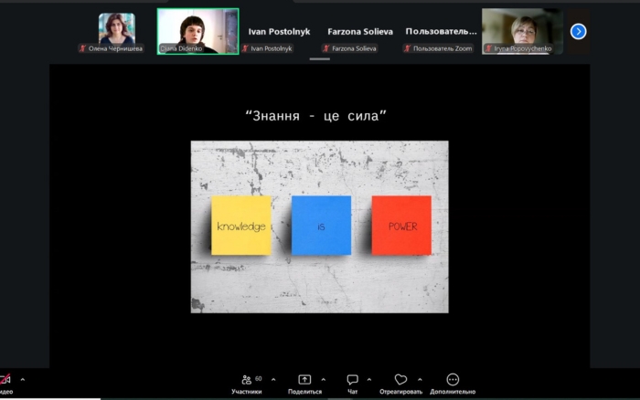Expand the caret next to Отреагировать
The height and width of the screenshot is (400, 640).
coord(420,380)
